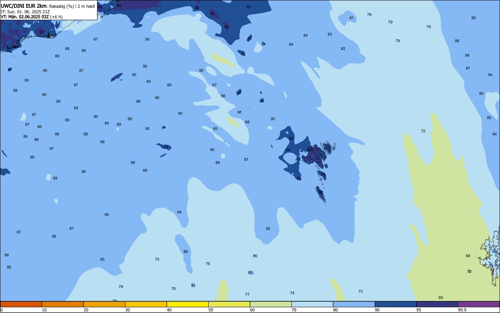This screenshot has height=313, width=500.
Task: Click the humidity value 77 on the map
Action: (247, 295)
